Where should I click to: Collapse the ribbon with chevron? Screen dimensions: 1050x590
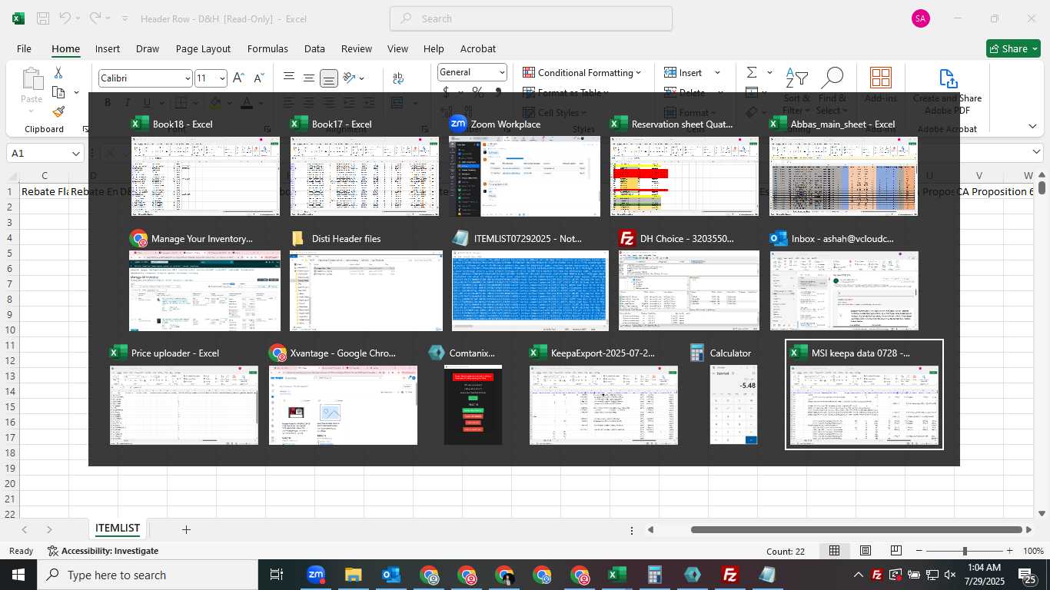[x=1032, y=126]
